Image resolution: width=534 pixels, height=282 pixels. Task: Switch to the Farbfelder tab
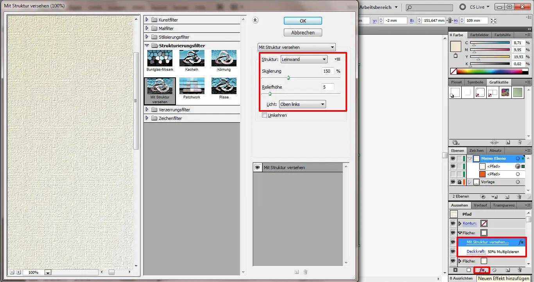pyautogui.click(x=478, y=35)
